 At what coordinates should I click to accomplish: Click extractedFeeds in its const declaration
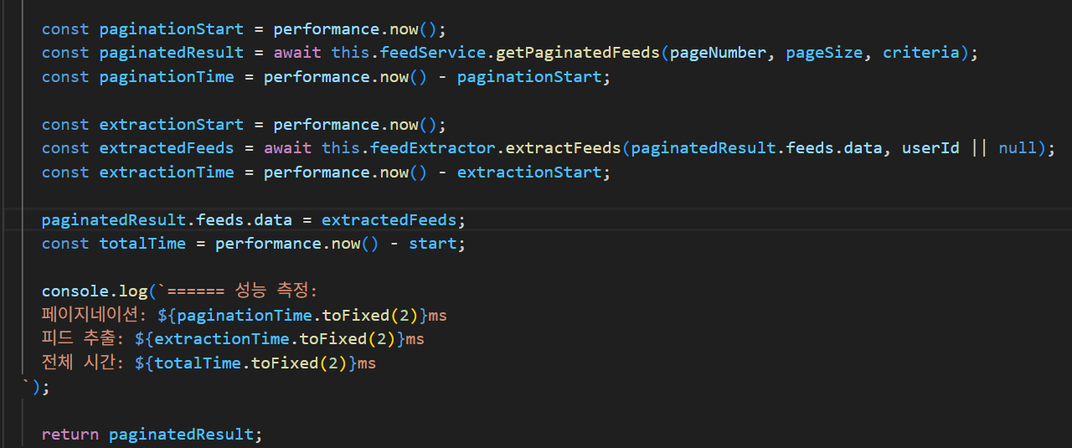(167, 148)
